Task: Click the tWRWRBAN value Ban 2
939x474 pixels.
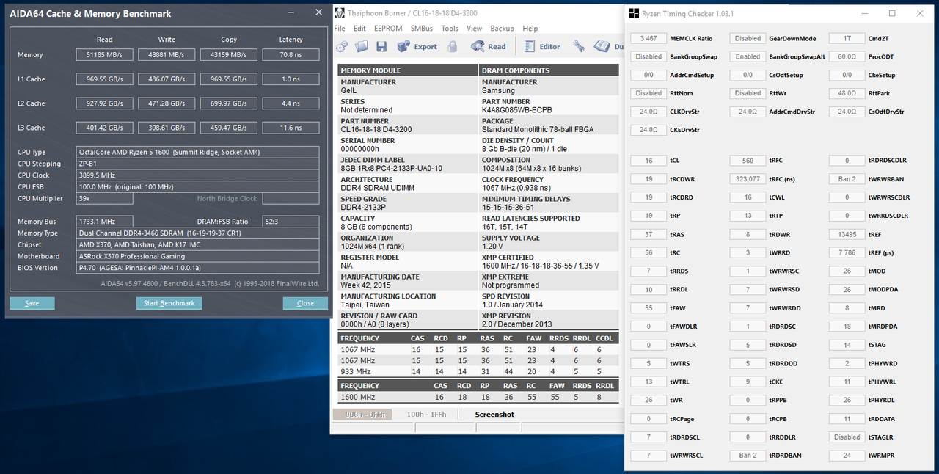Action: click(847, 179)
